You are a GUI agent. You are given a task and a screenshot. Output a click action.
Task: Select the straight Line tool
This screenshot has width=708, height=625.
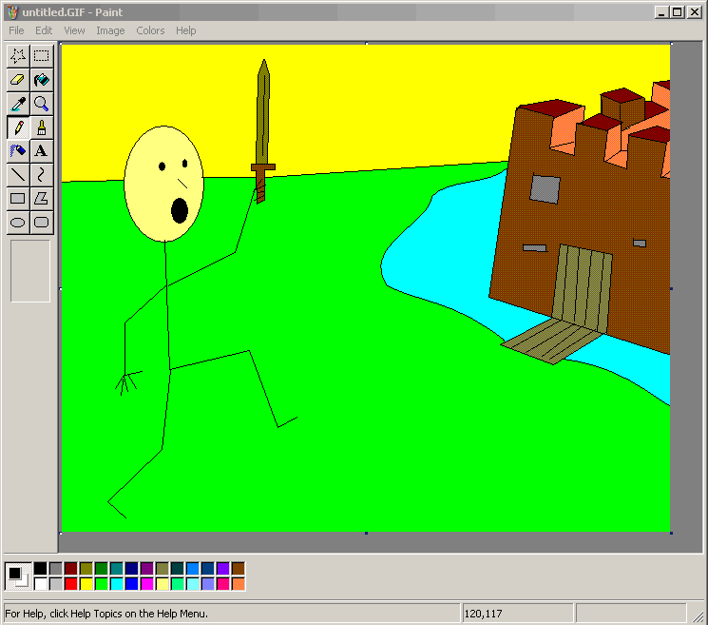click(x=18, y=175)
